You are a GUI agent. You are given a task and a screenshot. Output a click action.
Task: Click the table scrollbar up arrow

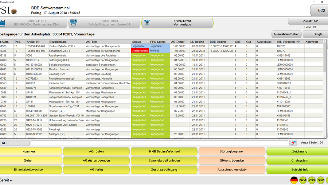(x=325, y=41)
